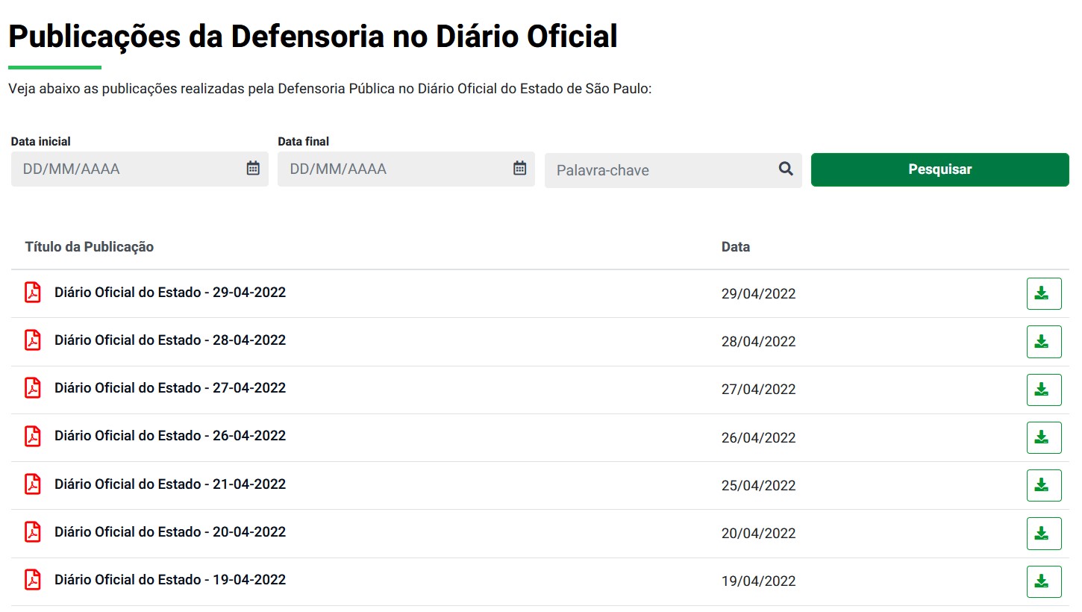Image resolution: width=1082 pixels, height=612 pixels.
Task: Select date cell 28/04/2022
Action: point(759,342)
